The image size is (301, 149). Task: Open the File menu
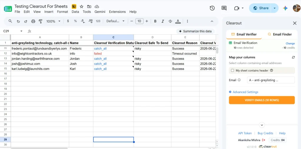pyautogui.click(x=17, y=12)
